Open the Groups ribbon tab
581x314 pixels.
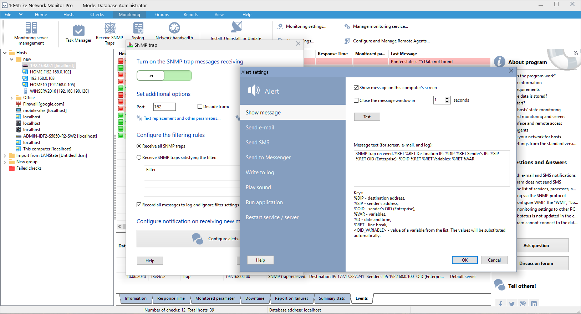click(162, 15)
